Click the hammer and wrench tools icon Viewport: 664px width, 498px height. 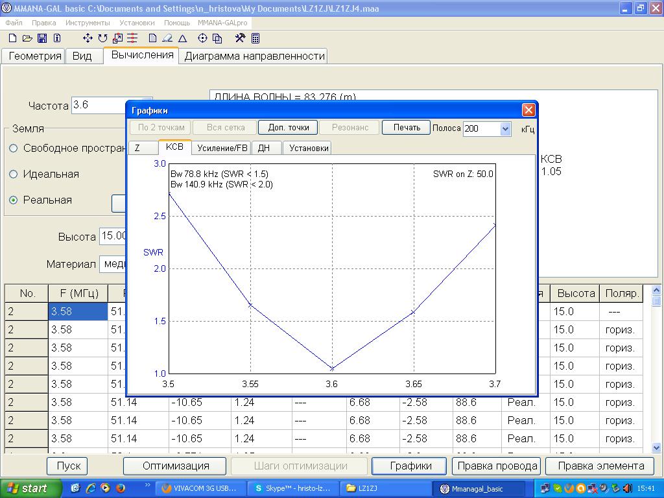(240, 38)
